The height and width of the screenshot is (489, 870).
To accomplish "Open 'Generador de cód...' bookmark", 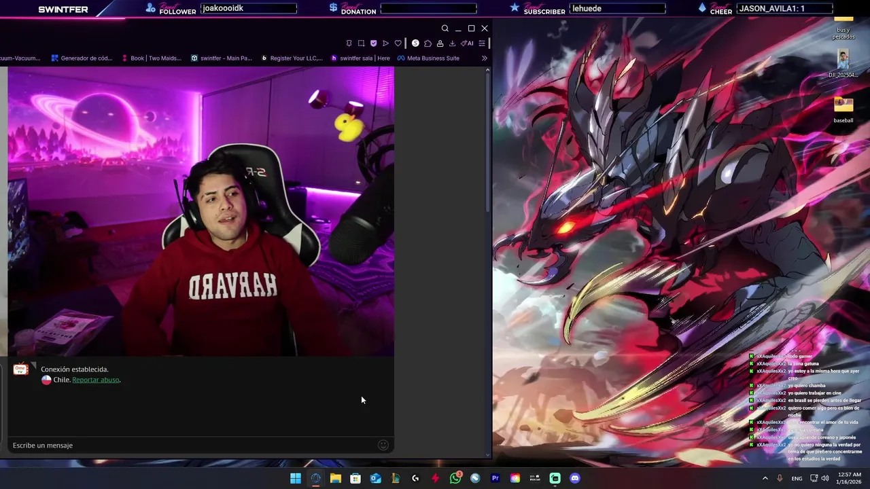I will pyautogui.click(x=82, y=58).
